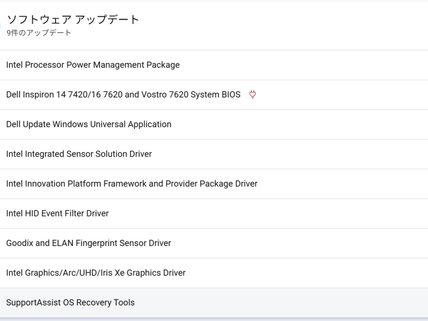Click the ソフトウェア アップデート heading
The width and height of the screenshot is (428, 321).
click(73, 20)
